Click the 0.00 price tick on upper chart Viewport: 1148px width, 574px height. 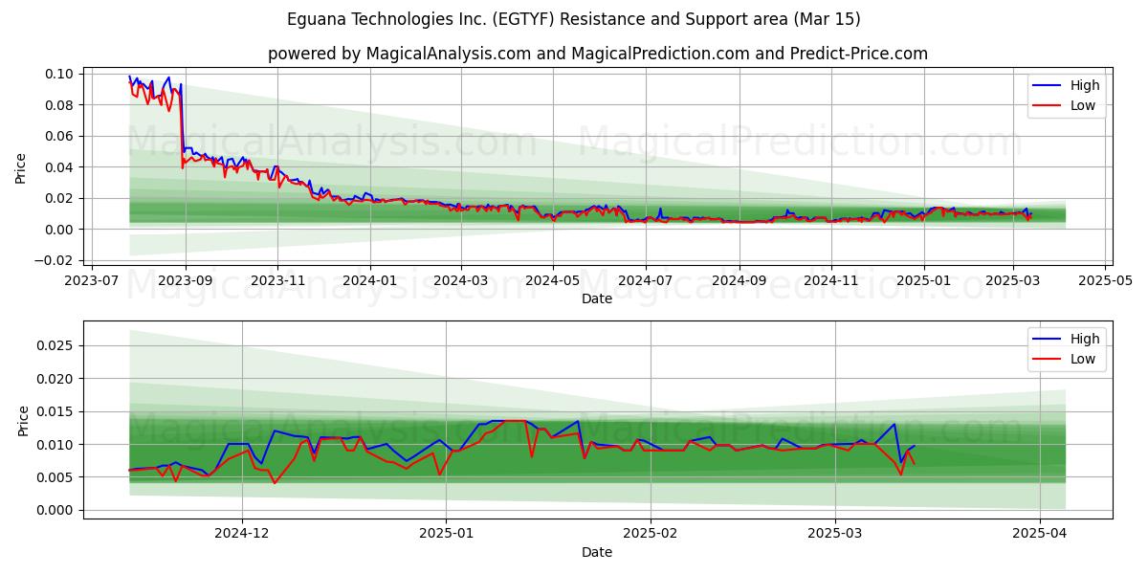click(59, 230)
